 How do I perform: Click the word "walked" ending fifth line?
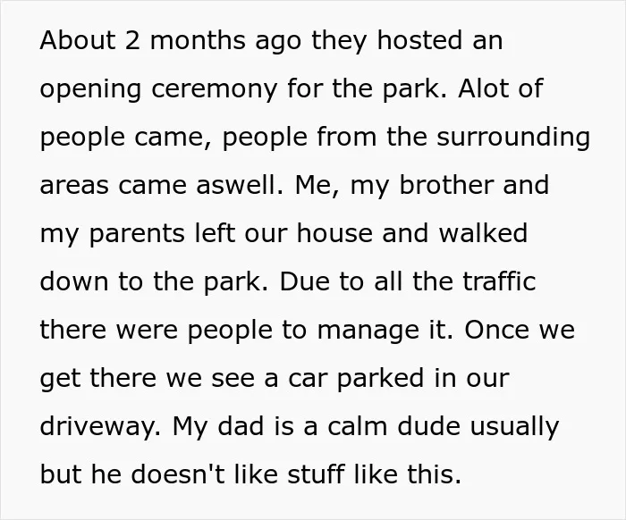(483, 233)
